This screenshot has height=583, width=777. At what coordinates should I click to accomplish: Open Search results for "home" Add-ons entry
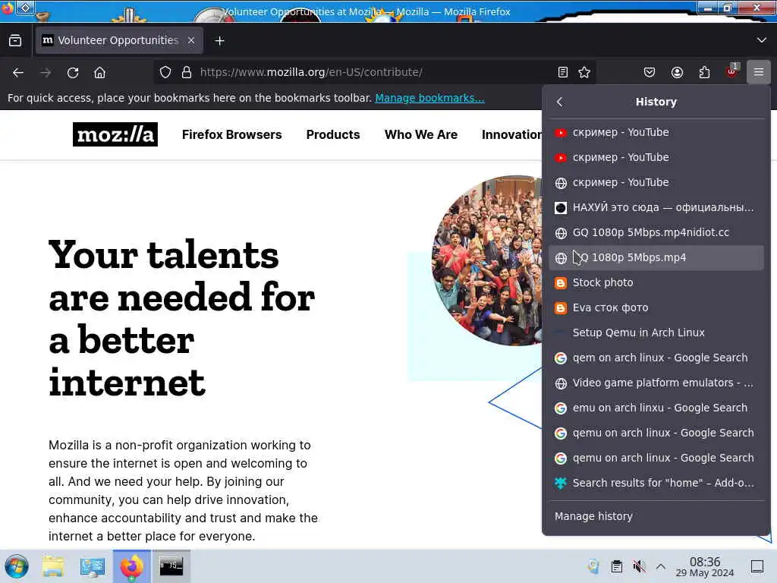point(656,483)
